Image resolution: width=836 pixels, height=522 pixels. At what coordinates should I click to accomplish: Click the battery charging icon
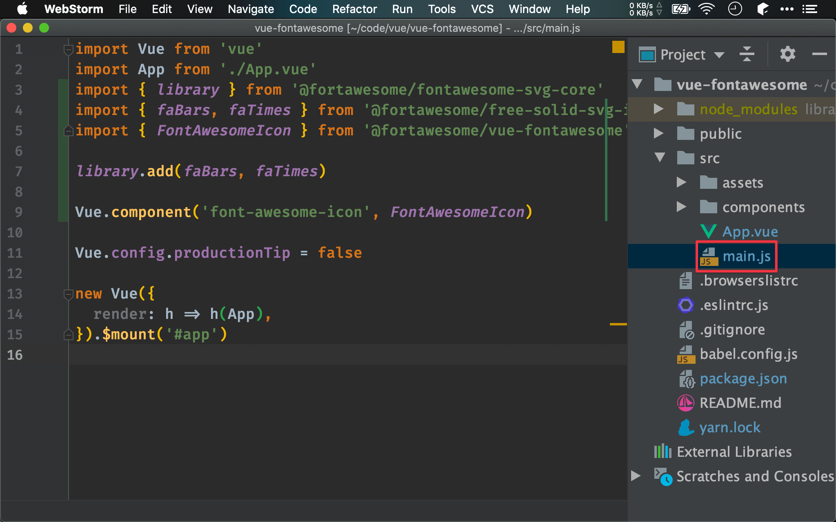(x=680, y=9)
